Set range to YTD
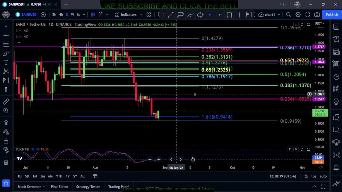 59,176
